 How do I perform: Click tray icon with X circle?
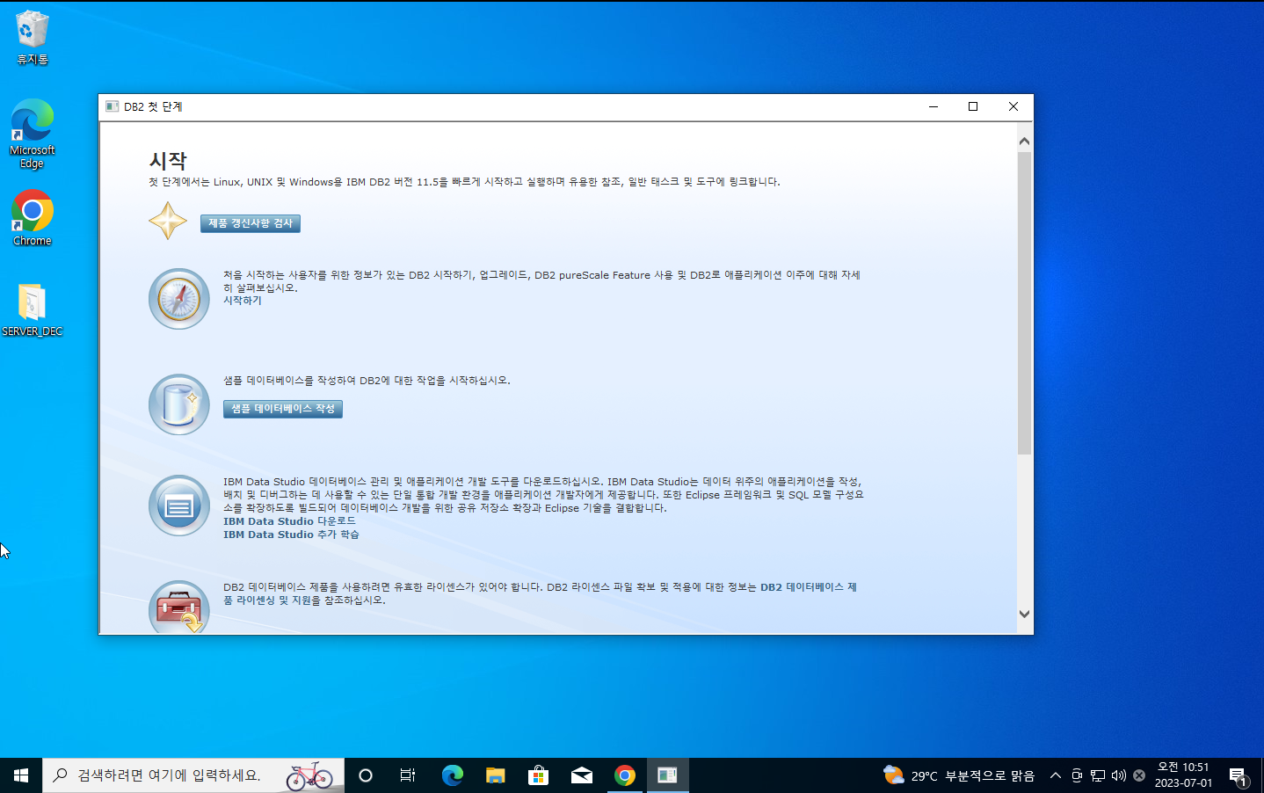pos(1139,775)
